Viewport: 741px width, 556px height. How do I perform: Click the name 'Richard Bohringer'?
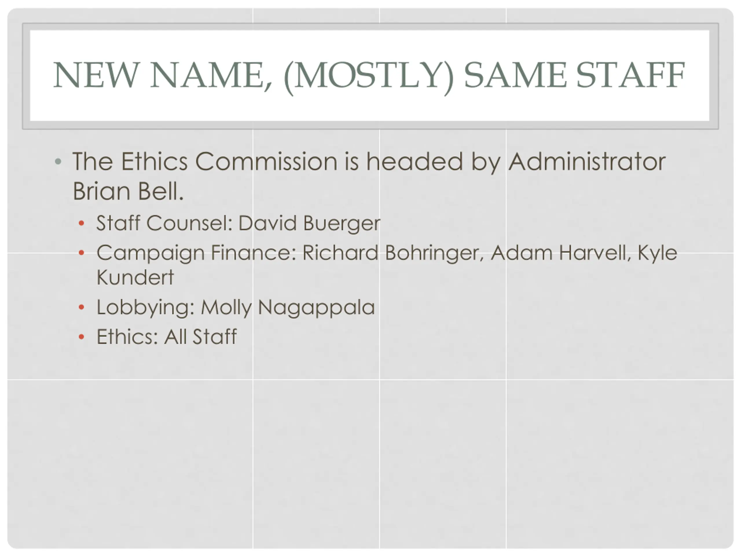click(393, 253)
